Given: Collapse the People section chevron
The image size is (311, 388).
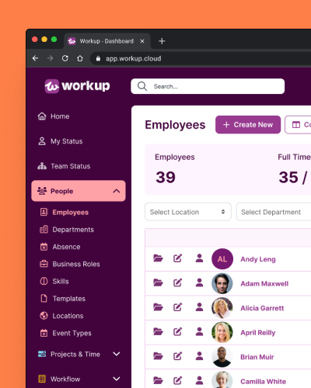Looking at the screenshot, I should 117,191.
